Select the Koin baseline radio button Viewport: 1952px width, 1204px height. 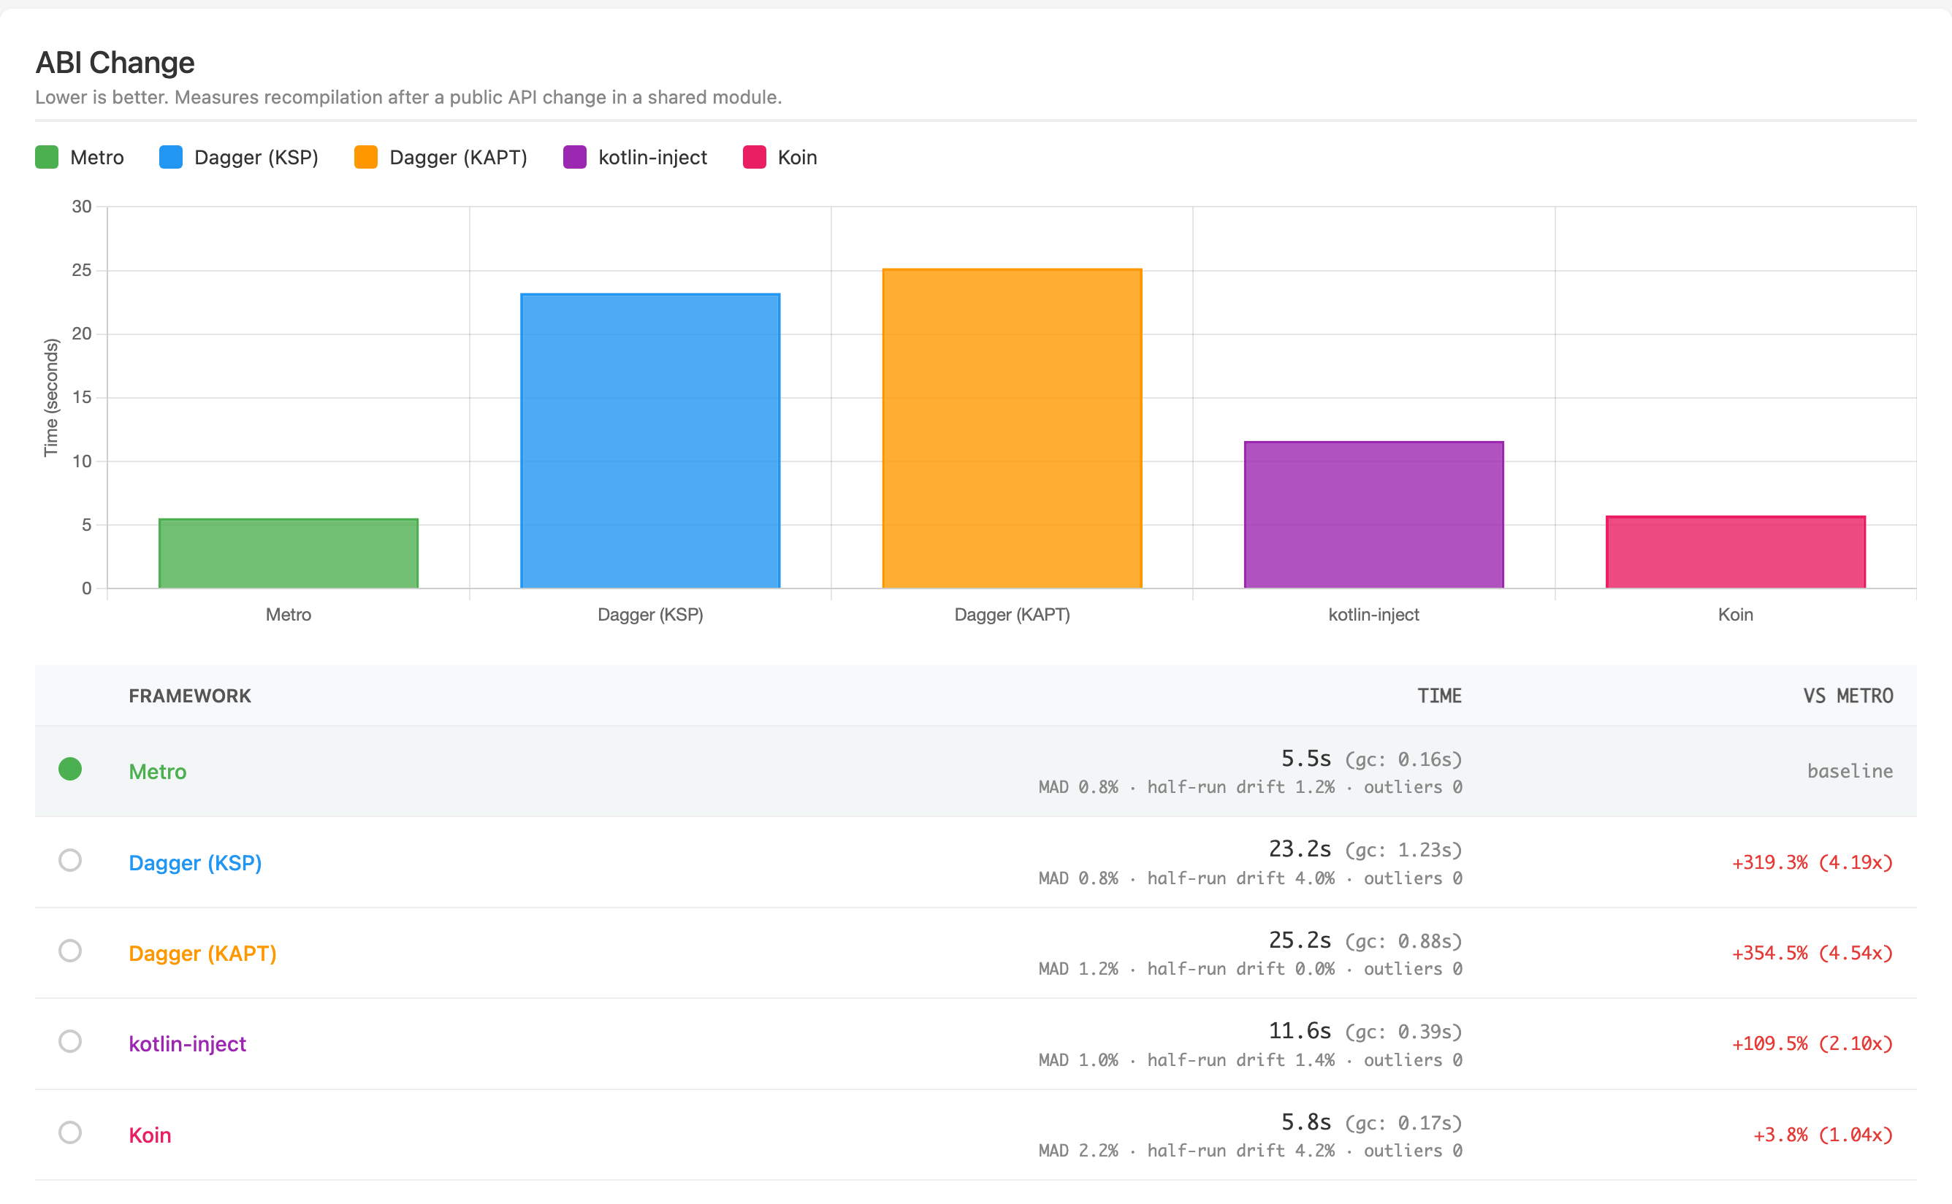click(x=70, y=1132)
